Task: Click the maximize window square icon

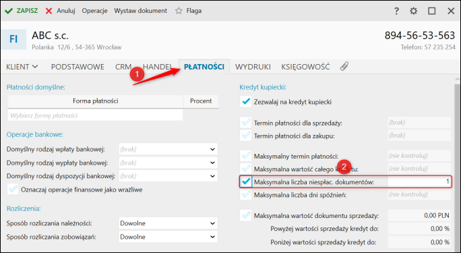Action: (x=431, y=11)
